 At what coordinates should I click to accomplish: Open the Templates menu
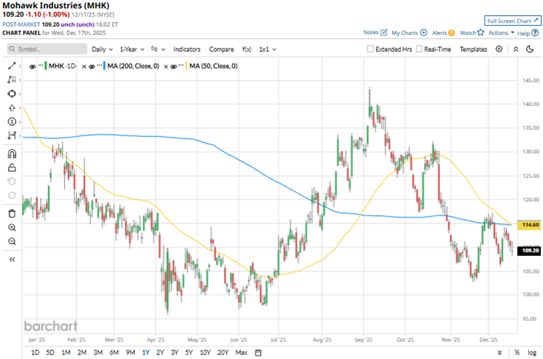473,49
